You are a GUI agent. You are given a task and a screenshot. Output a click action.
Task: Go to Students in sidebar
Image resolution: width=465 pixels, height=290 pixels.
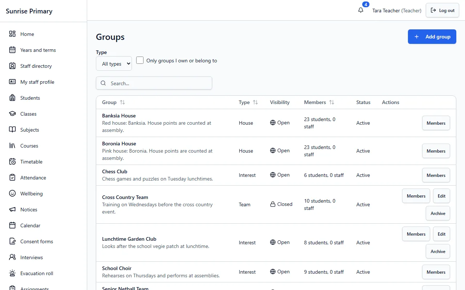[x=44, y=98]
